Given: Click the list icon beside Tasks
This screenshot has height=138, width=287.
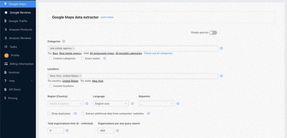Looking at the screenshot, I should coord(6,47).
